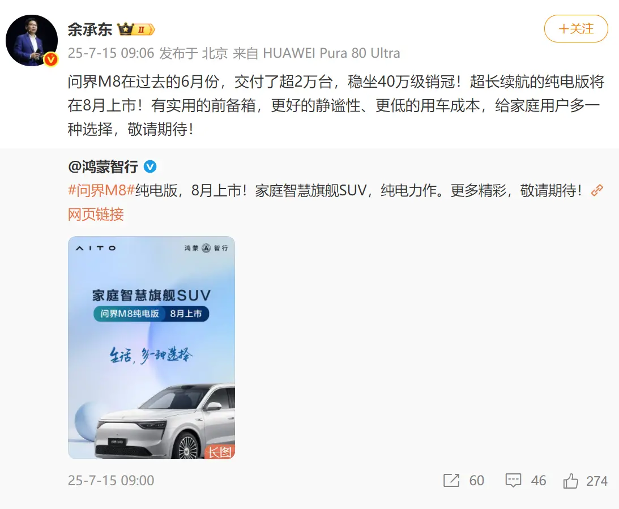Click the original post timestamp 25-7-15 09:00
Viewport: 619px width, 509px height.
point(111,481)
